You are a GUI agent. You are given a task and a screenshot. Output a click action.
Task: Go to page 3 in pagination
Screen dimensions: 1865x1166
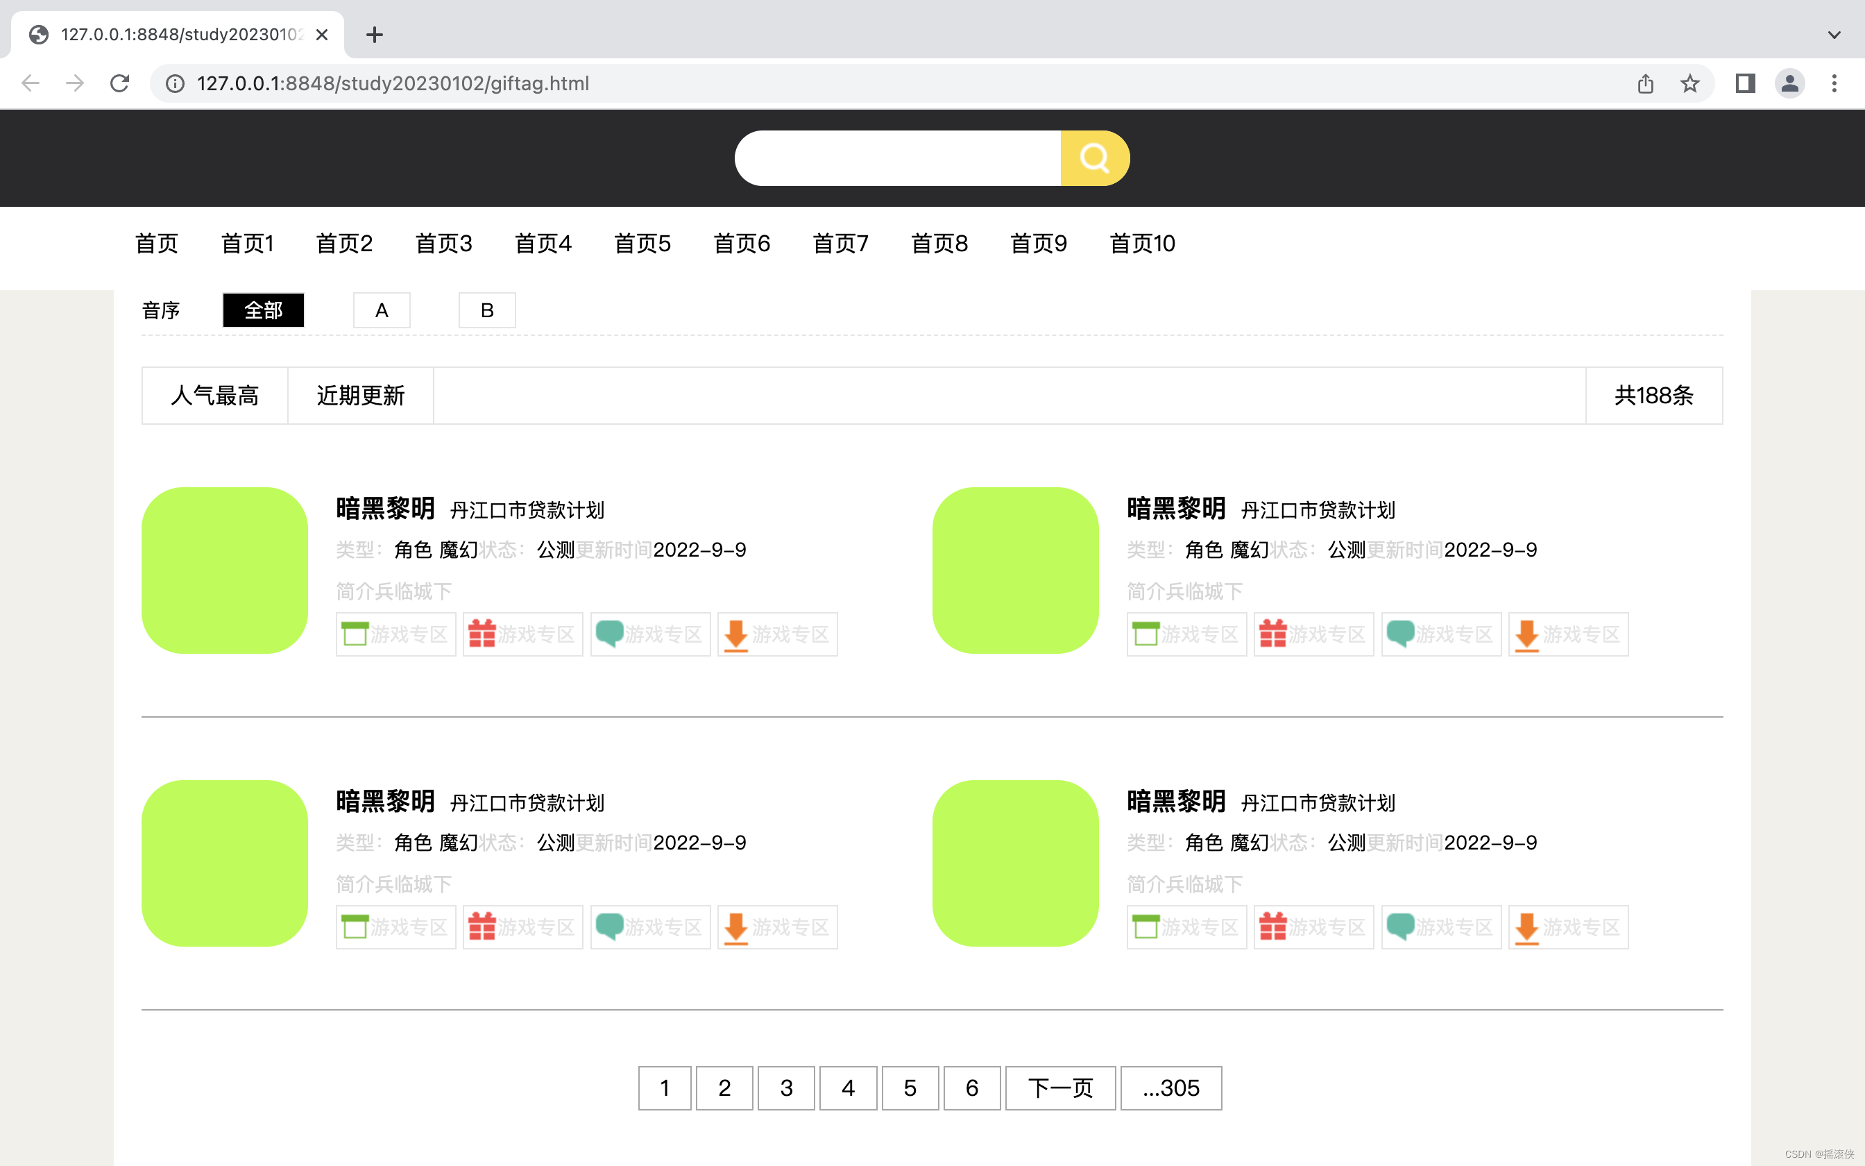786,1088
